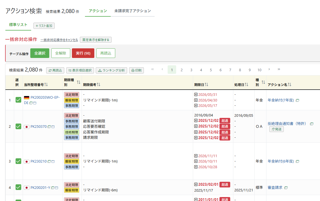Switch to 未請求完了アクション tab

133,11
